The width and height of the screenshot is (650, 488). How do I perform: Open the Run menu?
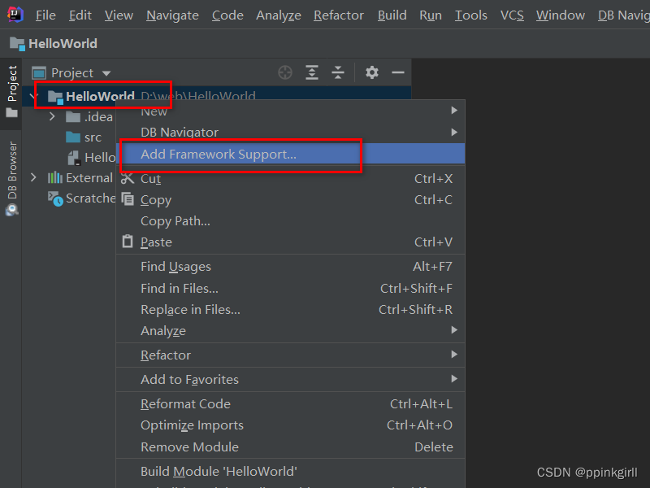coord(431,15)
